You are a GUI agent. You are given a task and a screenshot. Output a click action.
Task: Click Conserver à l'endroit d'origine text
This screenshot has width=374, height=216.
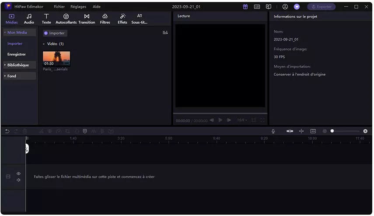[x=299, y=74]
